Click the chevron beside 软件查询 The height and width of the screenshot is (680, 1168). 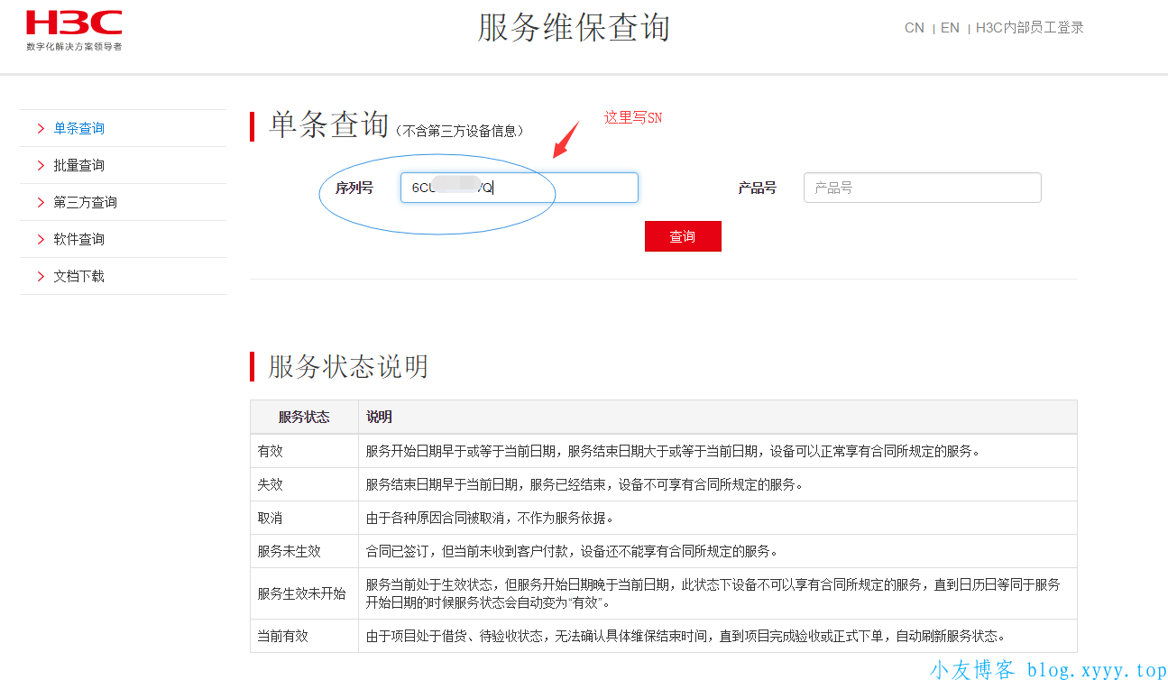pos(41,240)
